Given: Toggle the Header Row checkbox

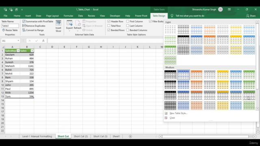Looking at the screenshot, I should [109, 21].
